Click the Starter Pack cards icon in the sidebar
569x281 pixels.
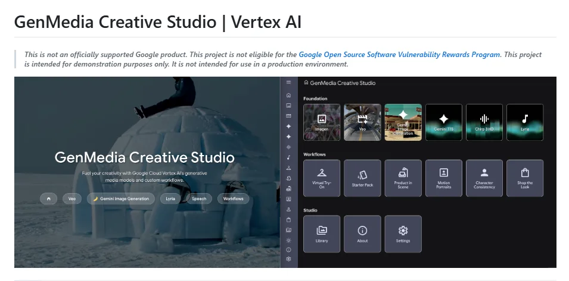[288, 178]
